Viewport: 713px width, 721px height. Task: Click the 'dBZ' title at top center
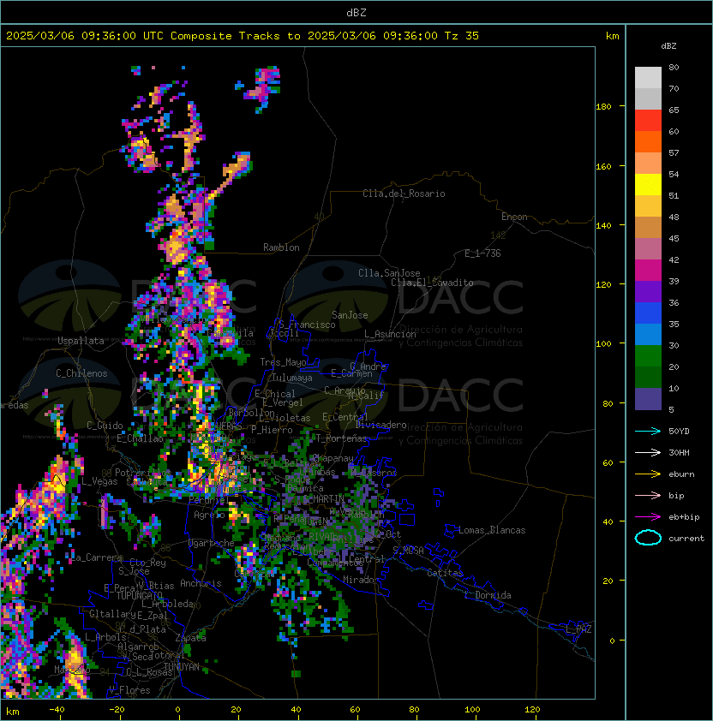point(356,13)
